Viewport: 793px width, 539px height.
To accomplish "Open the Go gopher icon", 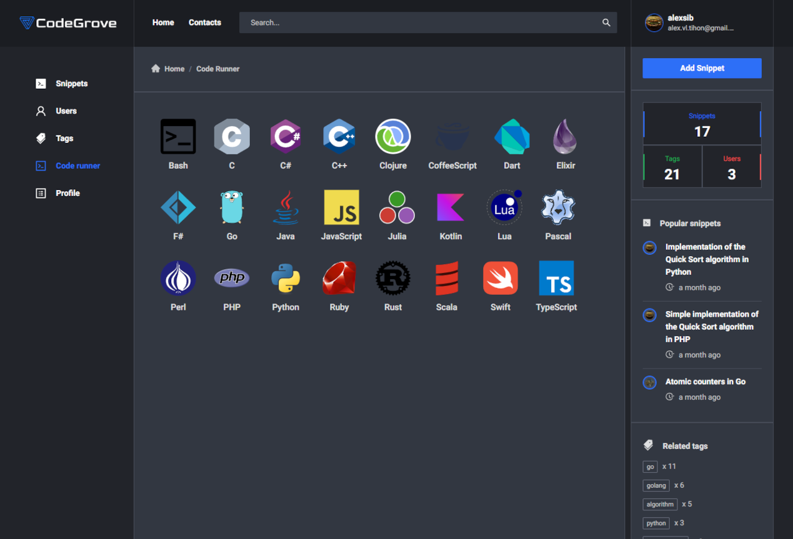I will point(232,207).
